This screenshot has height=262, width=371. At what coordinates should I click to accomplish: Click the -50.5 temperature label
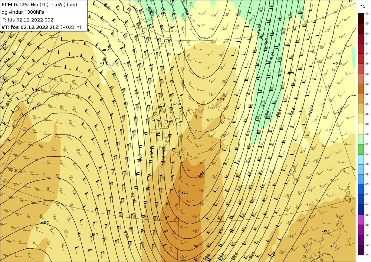click(x=253, y=130)
